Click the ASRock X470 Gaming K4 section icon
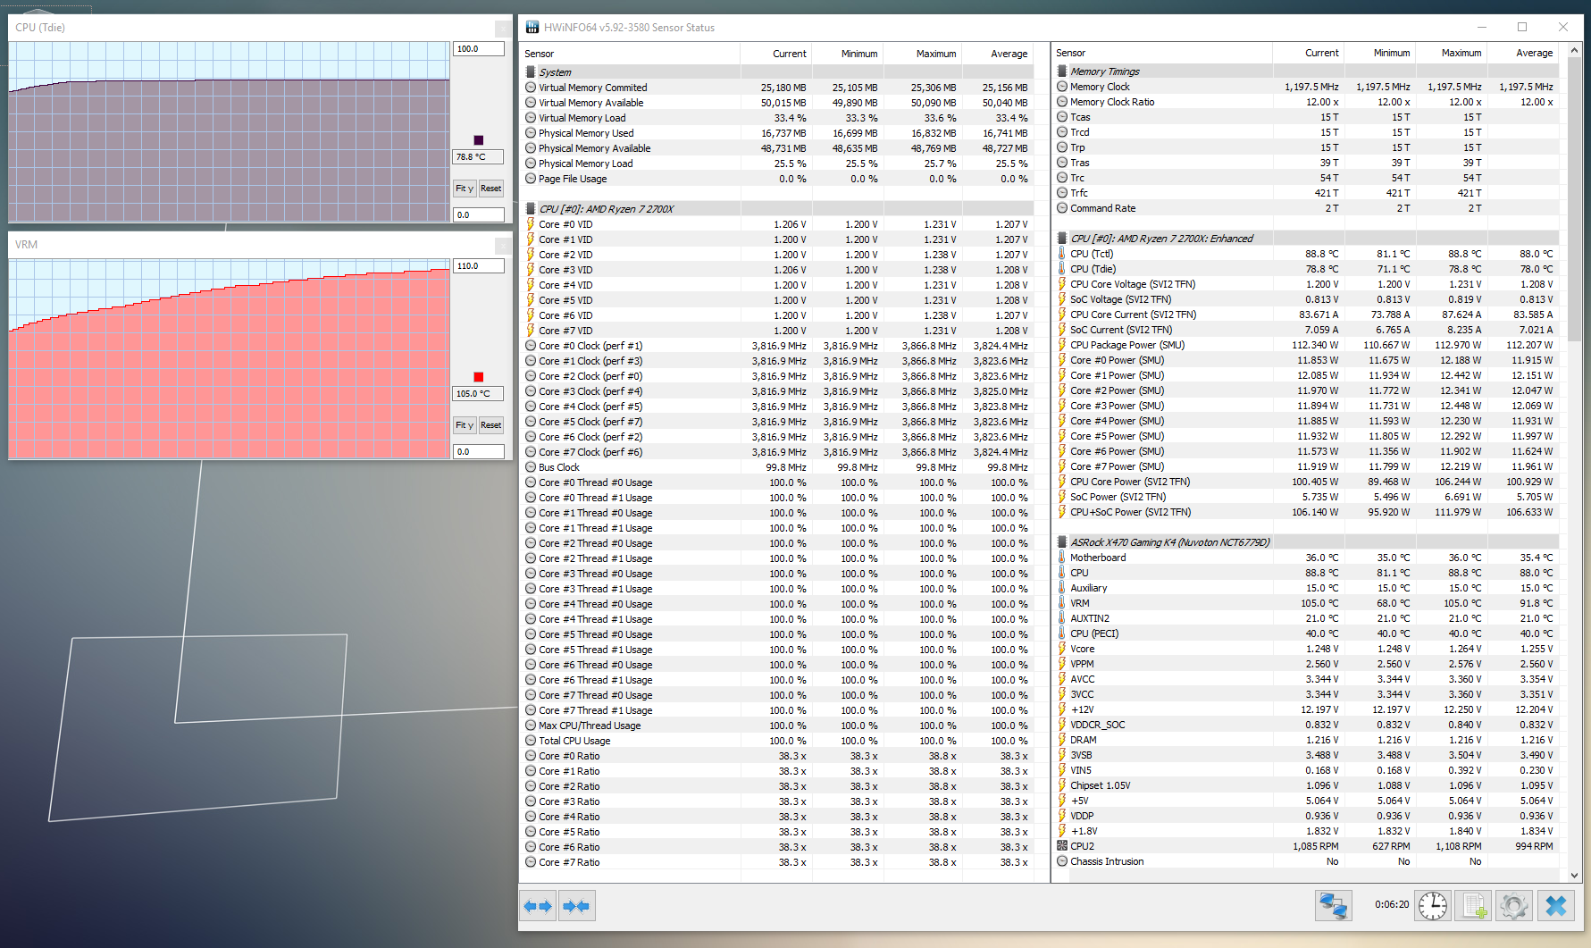 coord(1062,542)
